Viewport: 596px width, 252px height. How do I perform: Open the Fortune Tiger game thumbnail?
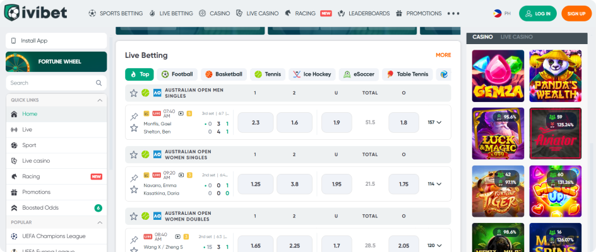coord(498,192)
